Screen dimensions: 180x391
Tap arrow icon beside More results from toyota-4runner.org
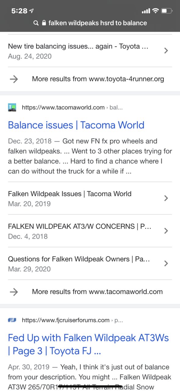14,79
